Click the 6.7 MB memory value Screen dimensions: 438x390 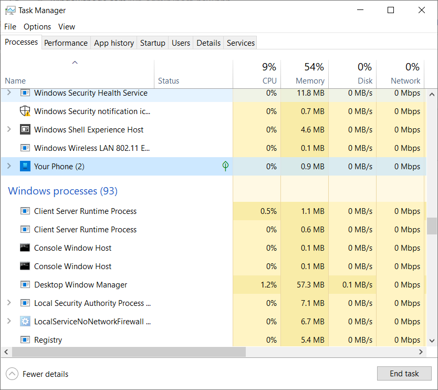tap(312, 322)
